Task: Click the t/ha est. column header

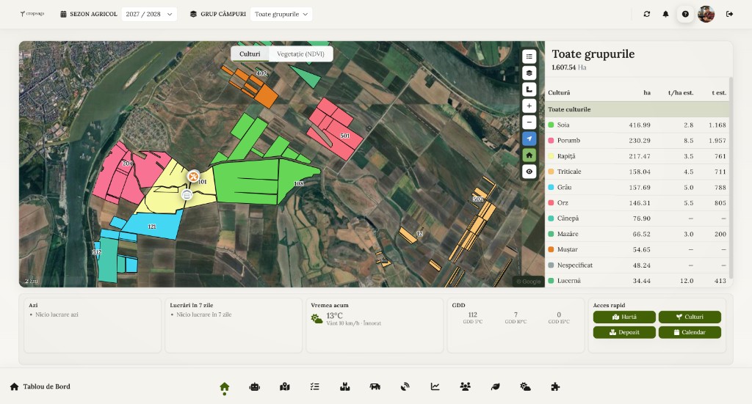Action: (x=681, y=93)
